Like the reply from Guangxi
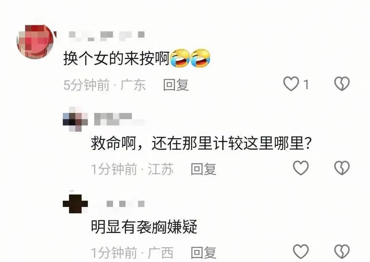This screenshot has width=370, height=262. click(301, 251)
